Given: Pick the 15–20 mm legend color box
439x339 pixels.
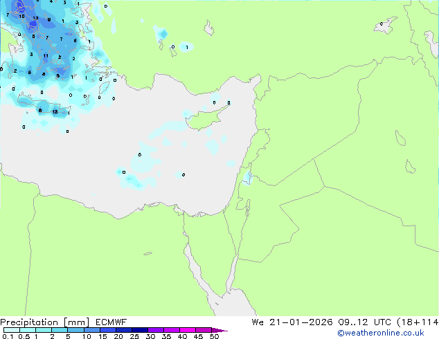Looking at the screenshot, I should coord(108,330).
